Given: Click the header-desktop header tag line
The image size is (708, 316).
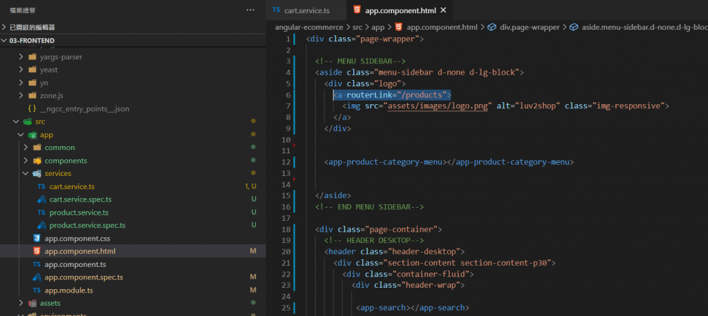Looking at the screenshot, I should tap(394, 252).
